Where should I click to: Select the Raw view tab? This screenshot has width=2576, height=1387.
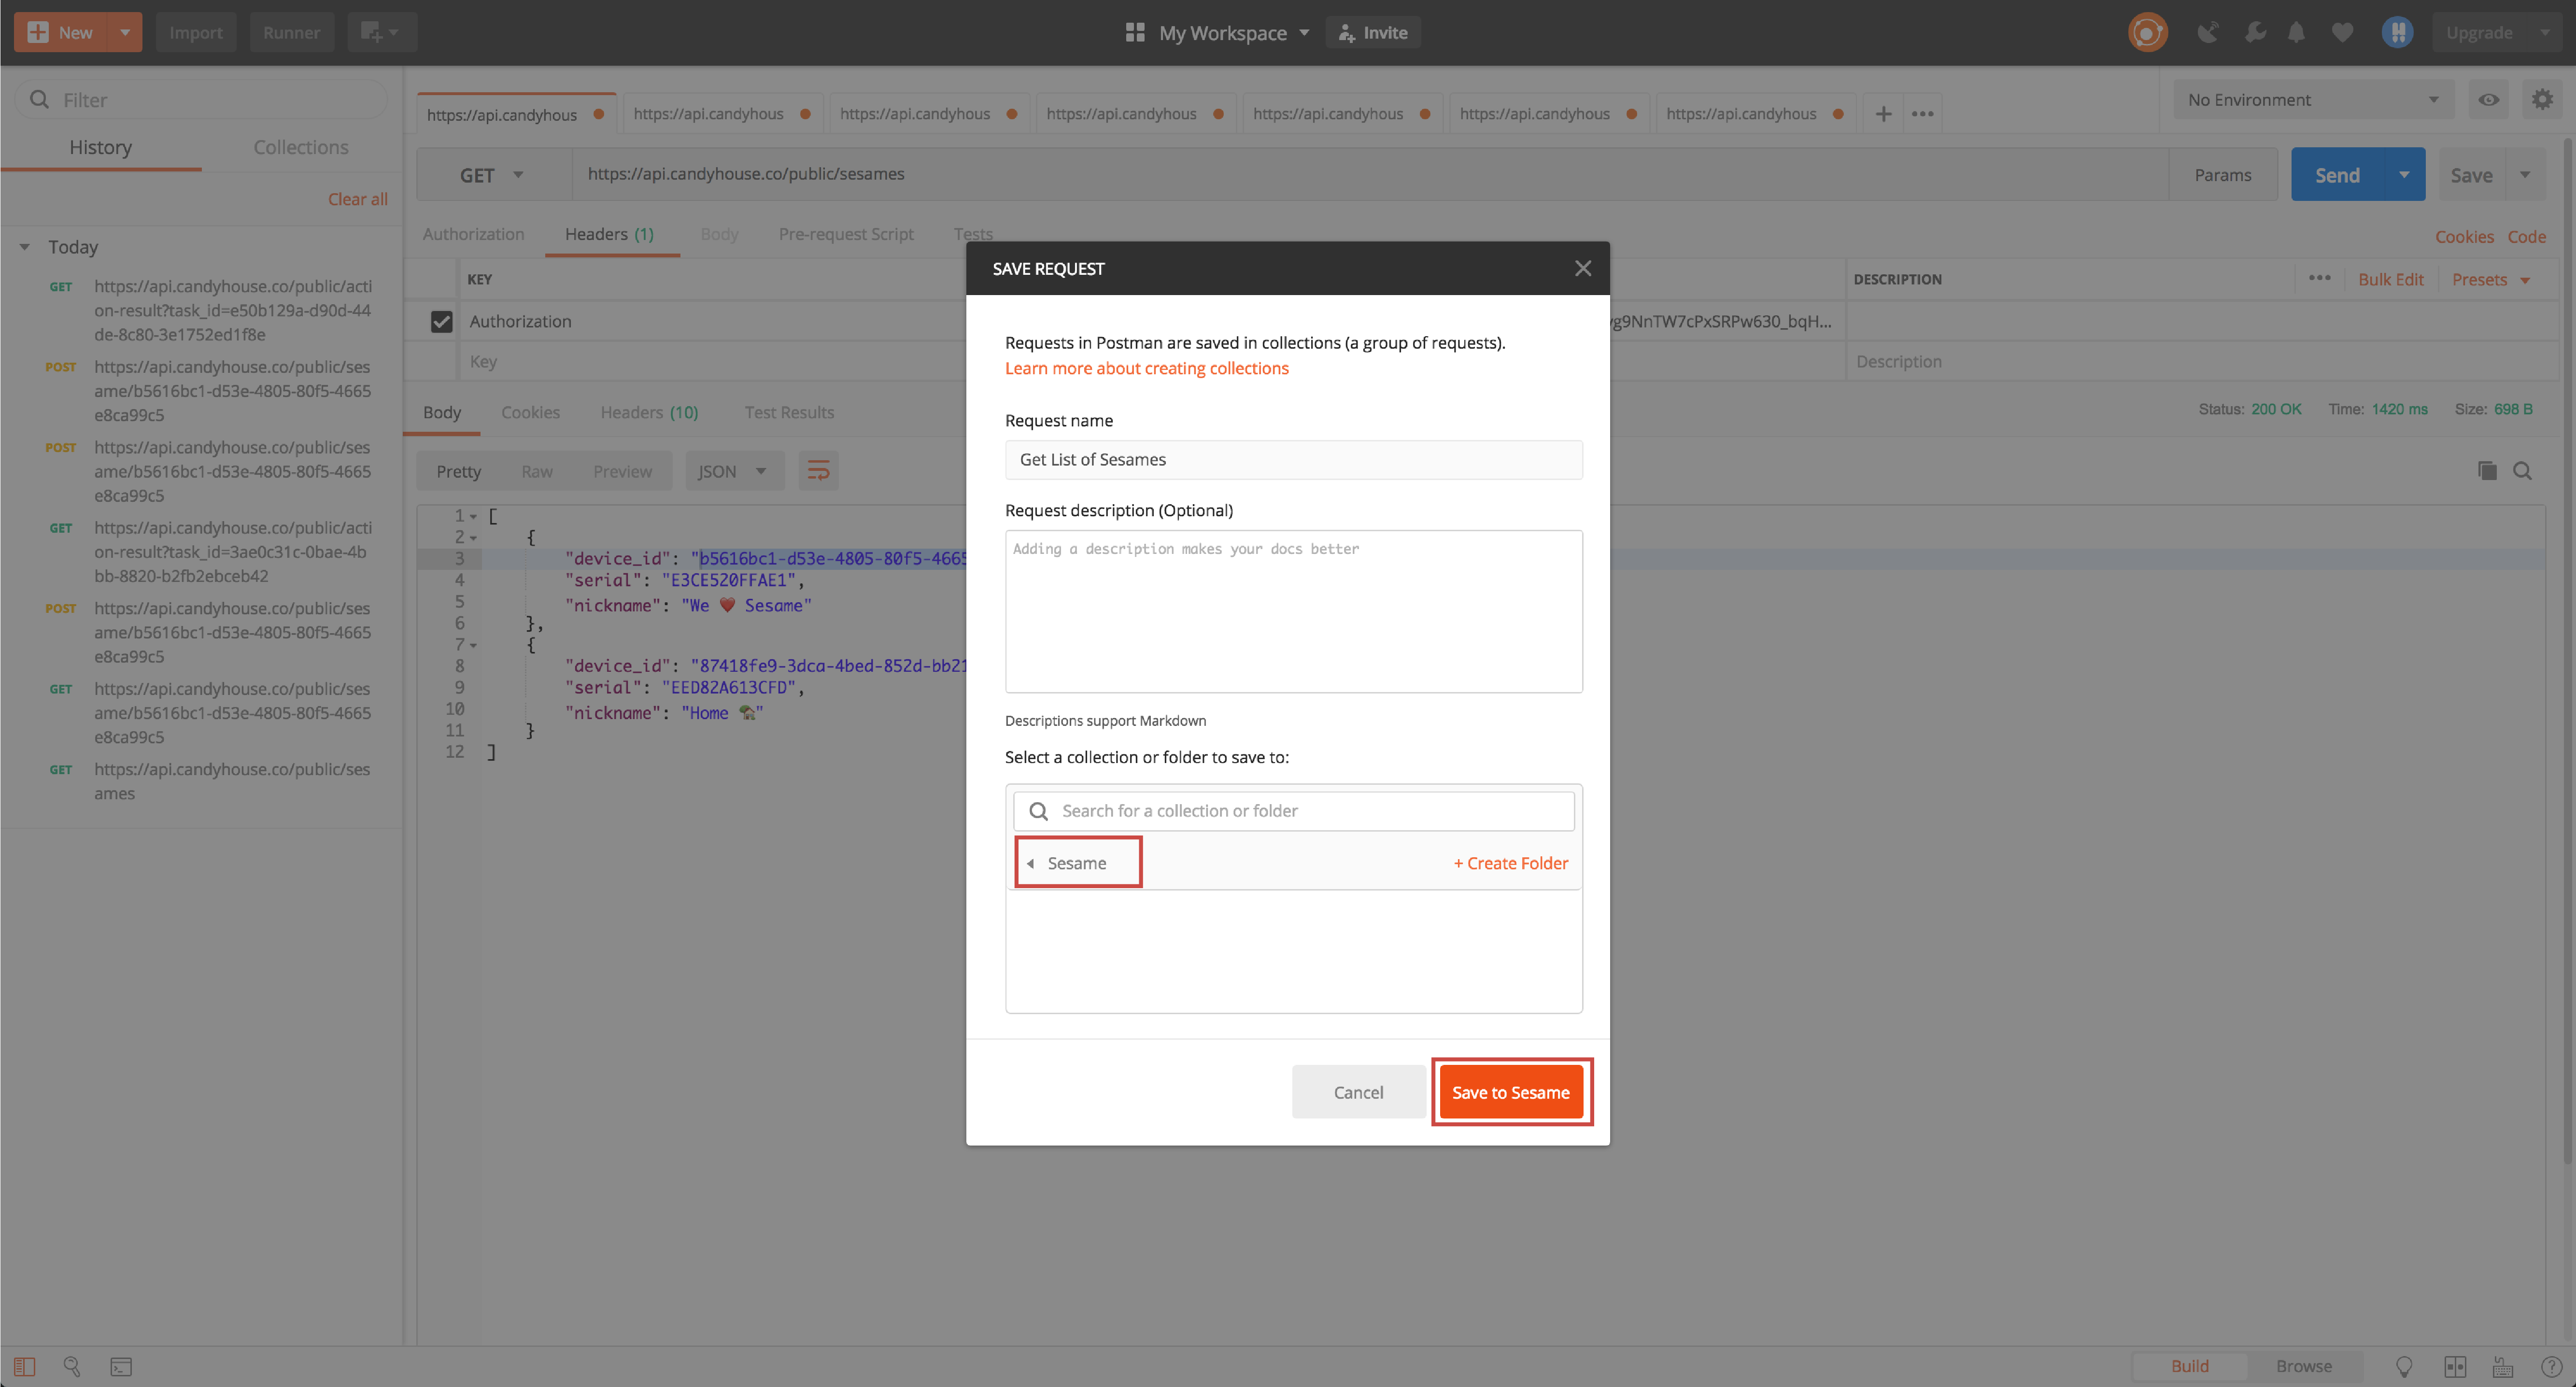coord(537,471)
